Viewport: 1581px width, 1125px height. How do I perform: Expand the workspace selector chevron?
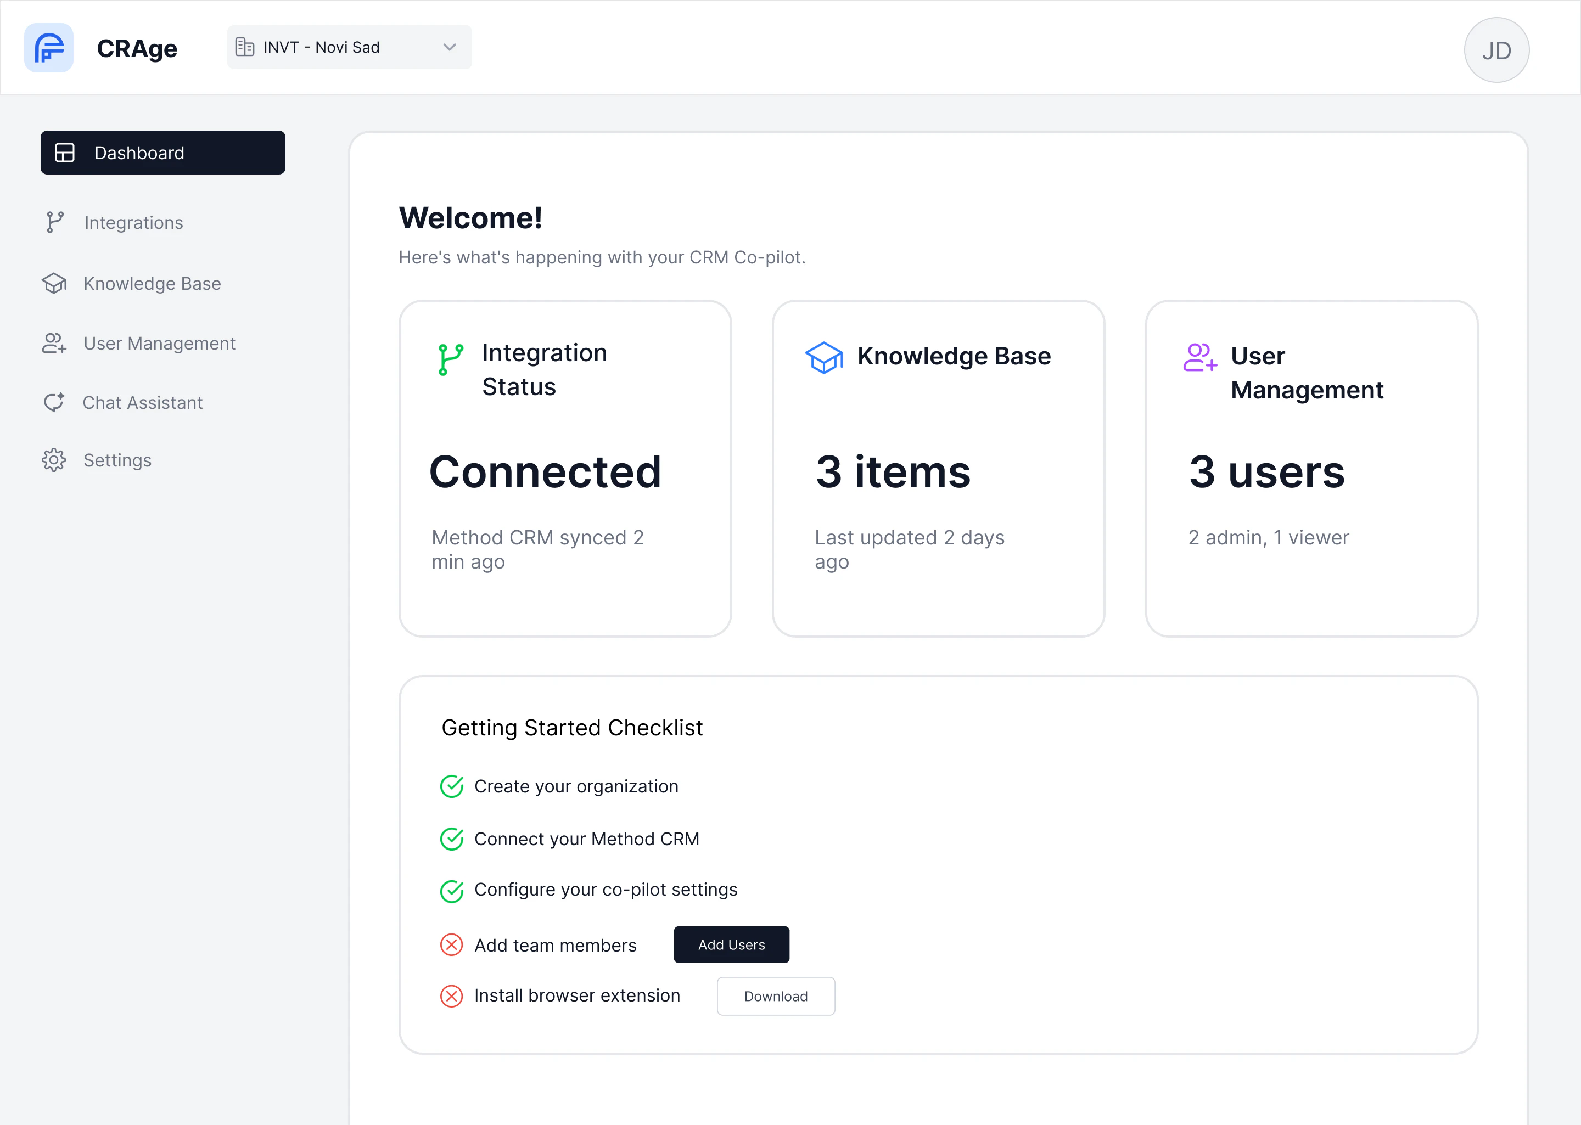coord(449,47)
